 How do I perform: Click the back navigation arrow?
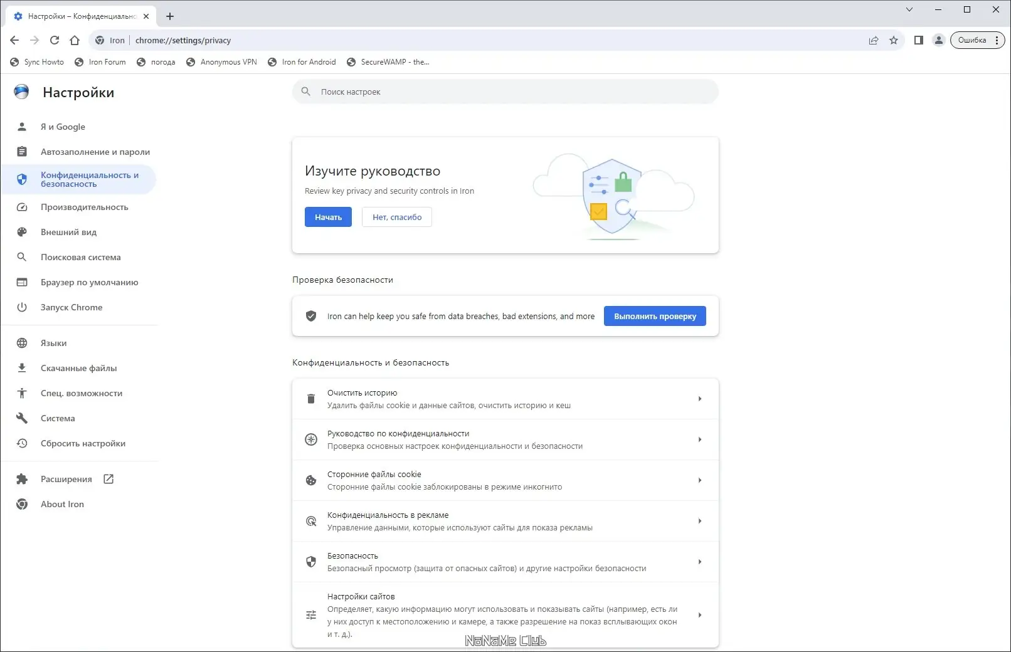point(14,39)
